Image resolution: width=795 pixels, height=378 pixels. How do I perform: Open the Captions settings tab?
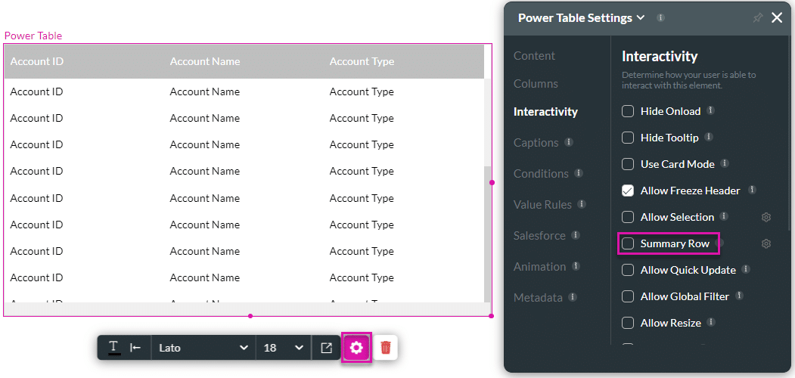tap(536, 143)
